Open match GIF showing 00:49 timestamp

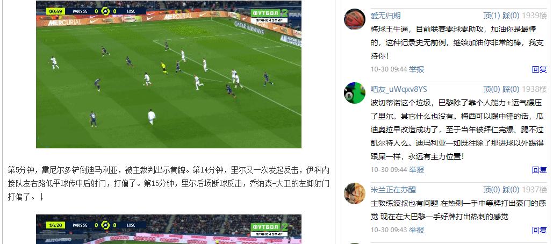(169, 74)
